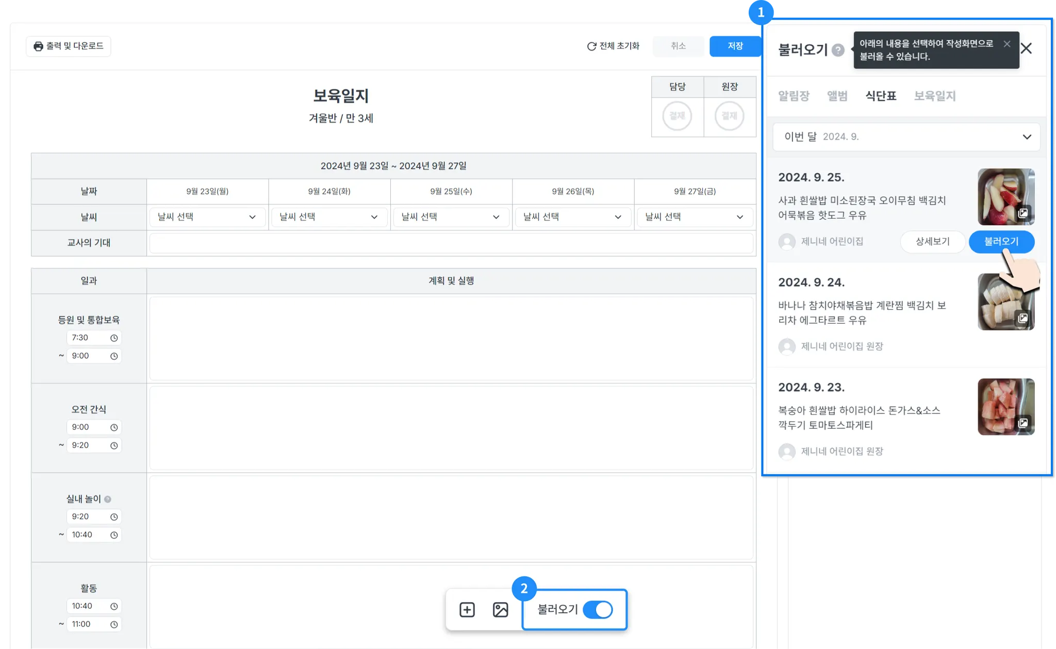This screenshot has width=1056, height=649.
Task: Click the image insert icon in floating toolbar
Action: [x=500, y=610]
